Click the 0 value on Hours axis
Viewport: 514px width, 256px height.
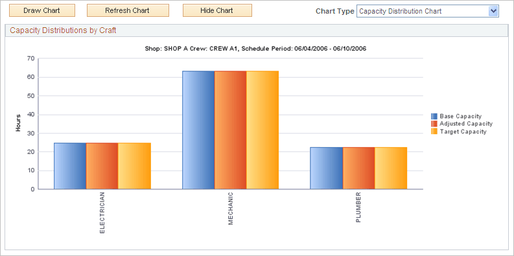32,189
